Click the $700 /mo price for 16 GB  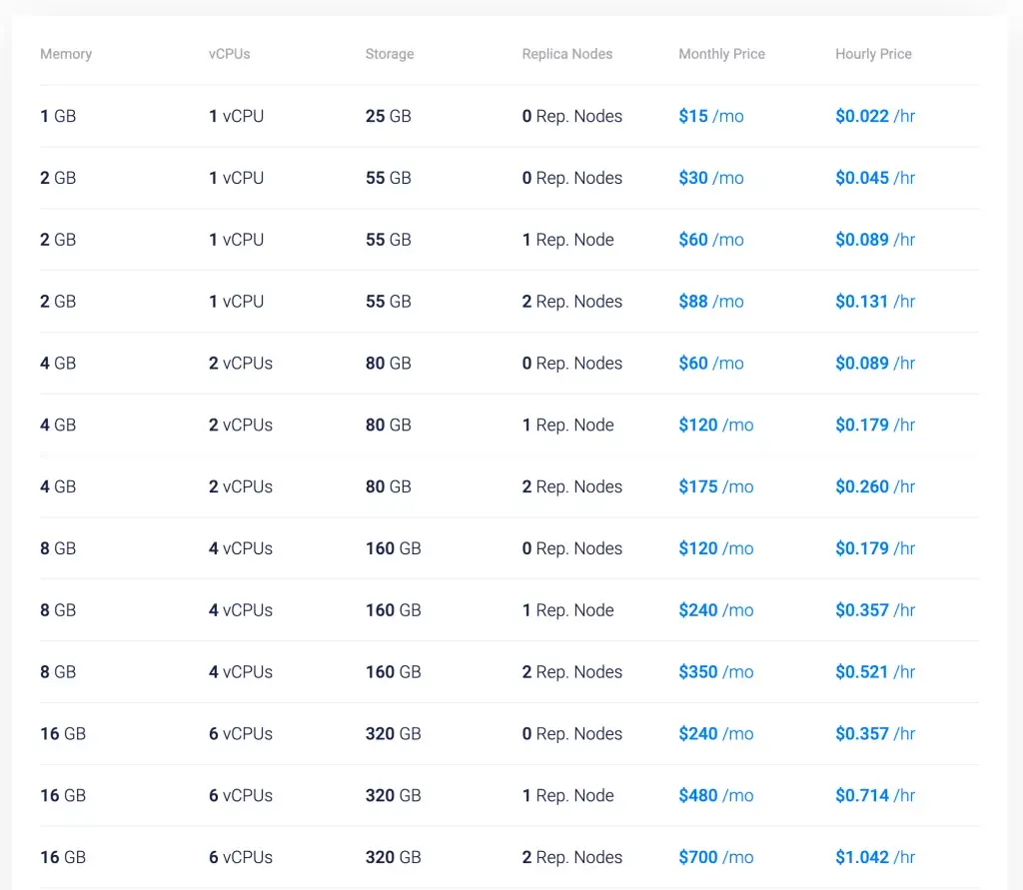715,857
